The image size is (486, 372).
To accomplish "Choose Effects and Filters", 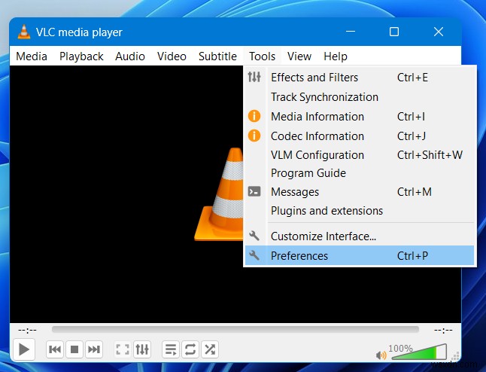I will pos(360,78).
